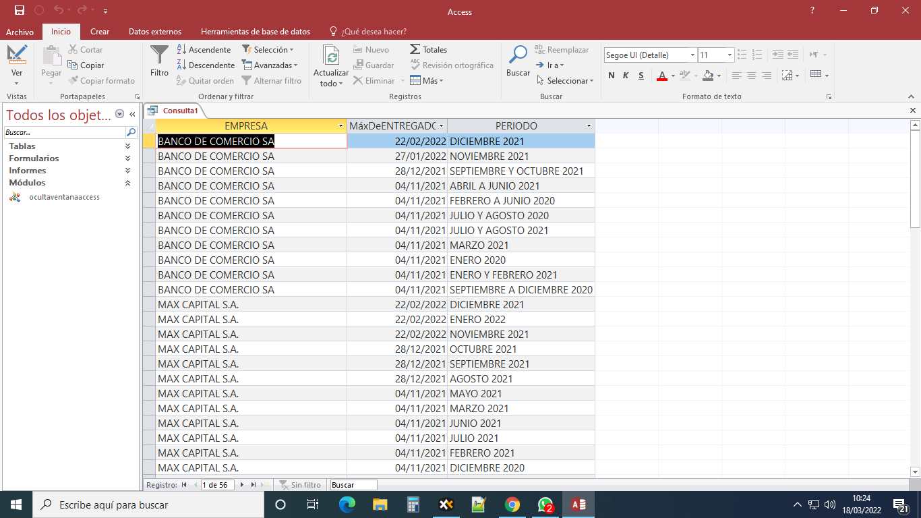Open the ocultaventanaaccess module
921x518 pixels.
tap(64, 197)
